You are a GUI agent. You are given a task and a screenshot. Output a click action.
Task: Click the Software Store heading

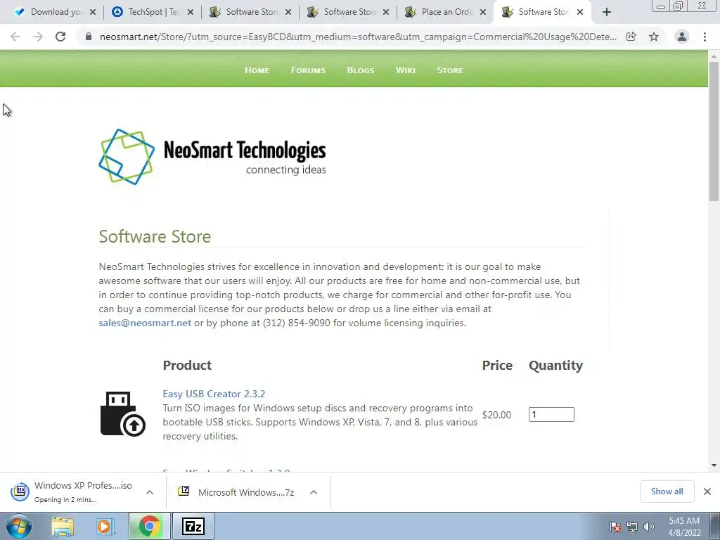pos(155,236)
